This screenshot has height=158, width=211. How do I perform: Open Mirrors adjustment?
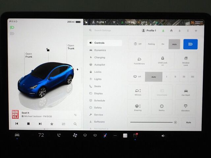[x=138, y=92]
